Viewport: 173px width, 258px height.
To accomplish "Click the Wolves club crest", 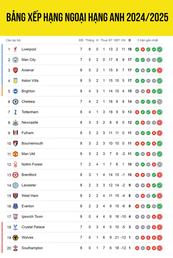I will click(x=16, y=237).
